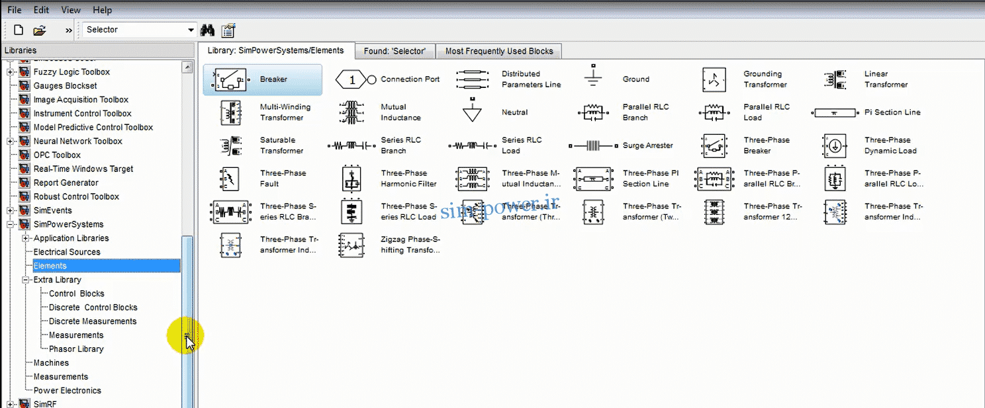Select Three-Phase Breaker block icon
The height and width of the screenshot is (408, 985).
click(714, 145)
